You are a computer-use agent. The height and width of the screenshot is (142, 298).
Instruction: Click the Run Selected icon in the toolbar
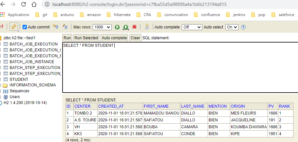(125, 27)
